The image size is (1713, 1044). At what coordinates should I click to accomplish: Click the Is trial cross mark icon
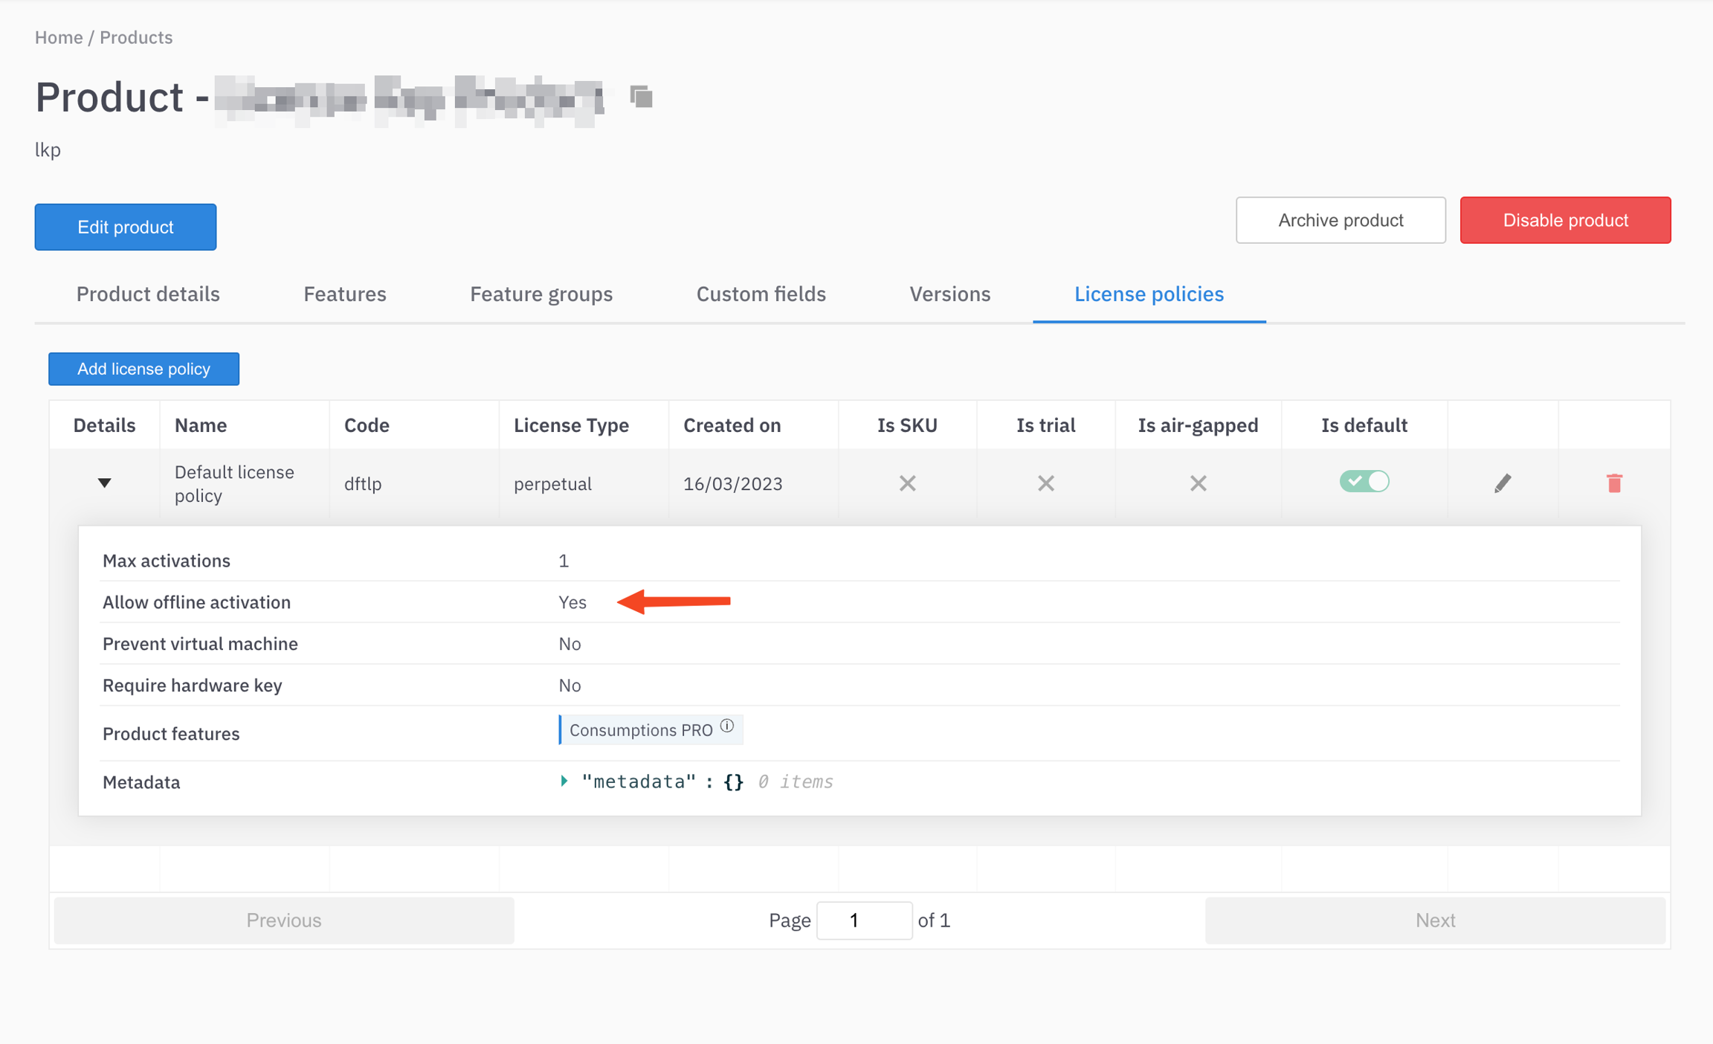click(1045, 483)
